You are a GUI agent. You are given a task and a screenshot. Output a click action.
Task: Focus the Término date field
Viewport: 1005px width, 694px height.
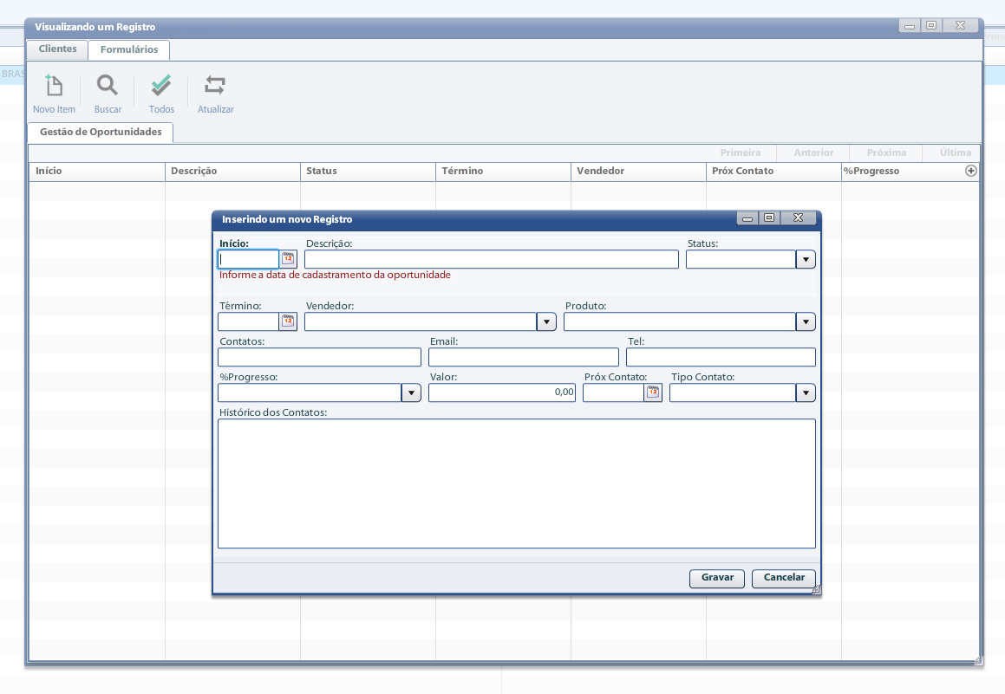point(249,321)
